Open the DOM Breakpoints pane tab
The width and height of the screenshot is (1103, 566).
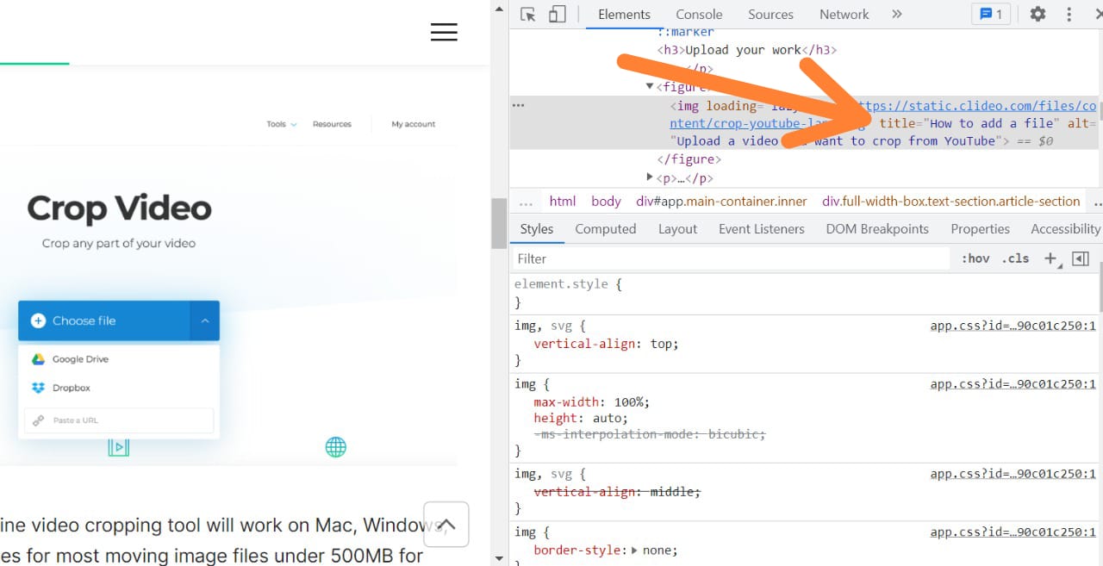pyautogui.click(x=877, y=229)
